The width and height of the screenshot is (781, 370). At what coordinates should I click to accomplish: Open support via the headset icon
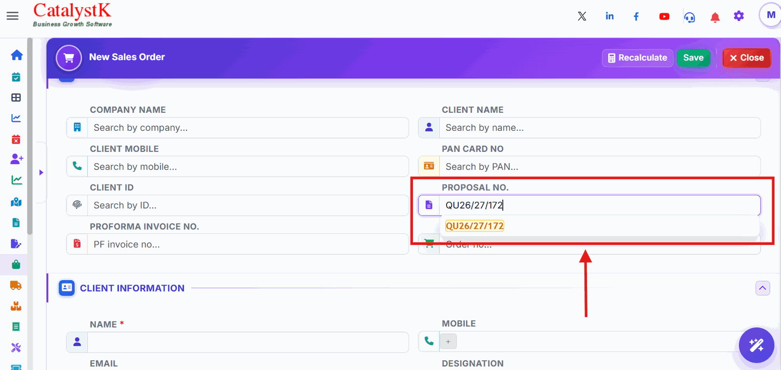689,17
